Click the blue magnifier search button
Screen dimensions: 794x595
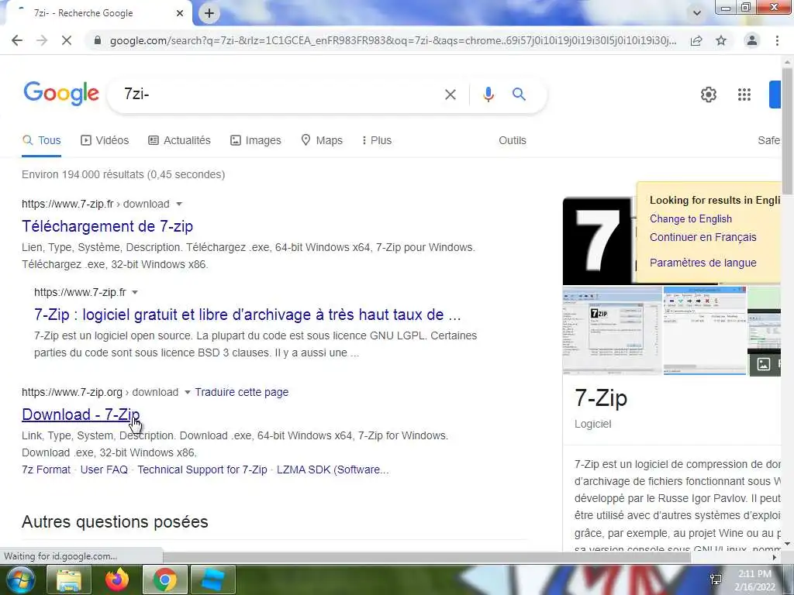[519, 94]
